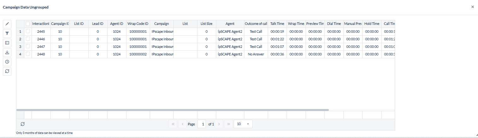Sort by Wrap Time column header

point(296,24)
